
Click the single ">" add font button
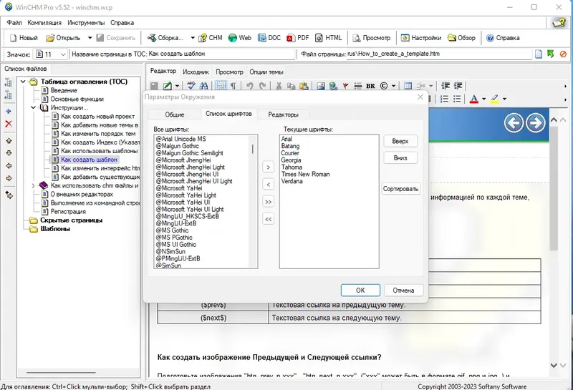(268, 167)
